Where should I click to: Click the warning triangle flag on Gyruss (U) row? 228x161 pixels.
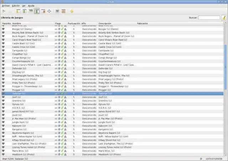click(x=65, y=104)
